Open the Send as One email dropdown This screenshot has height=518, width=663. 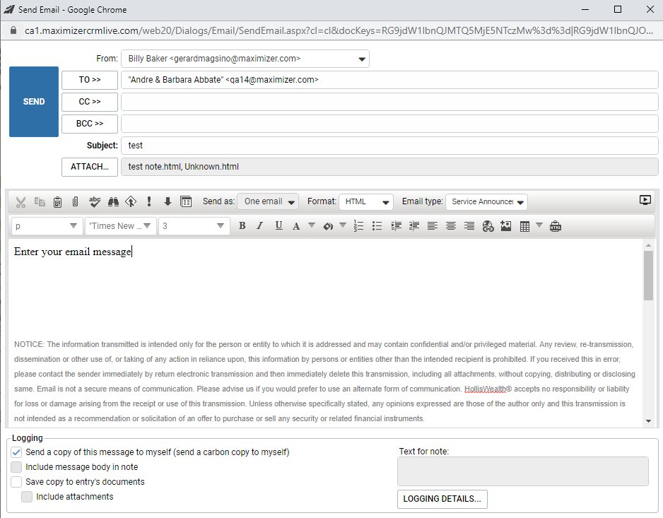pos(268,201)
